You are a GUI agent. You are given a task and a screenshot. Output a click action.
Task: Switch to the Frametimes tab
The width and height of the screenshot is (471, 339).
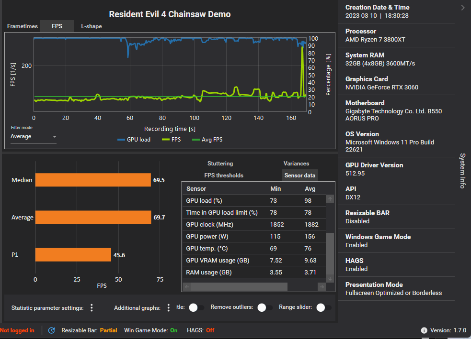pos(23,26)
